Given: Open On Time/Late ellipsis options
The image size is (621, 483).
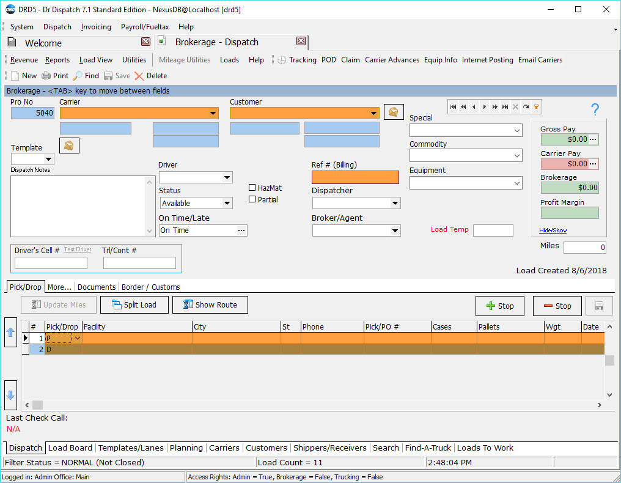Looking at the screenshot, I should click(241, 230).
